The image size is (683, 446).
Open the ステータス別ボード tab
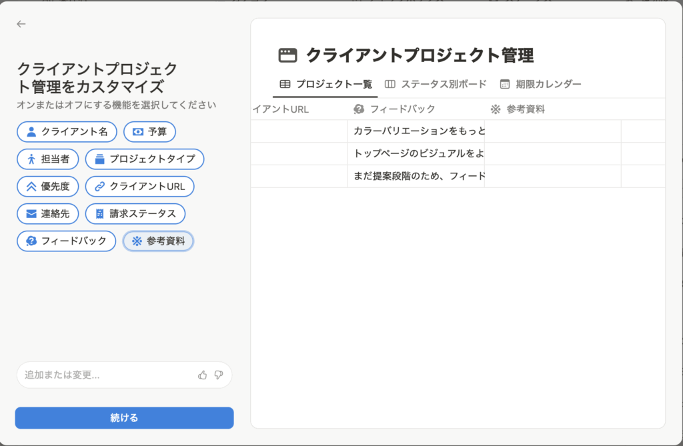[436, 84]
